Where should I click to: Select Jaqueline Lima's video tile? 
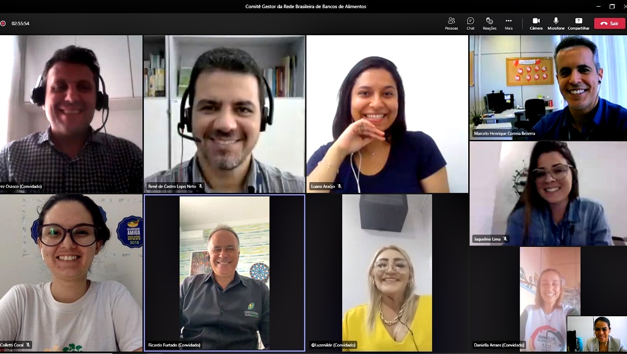tap(548, 193)
